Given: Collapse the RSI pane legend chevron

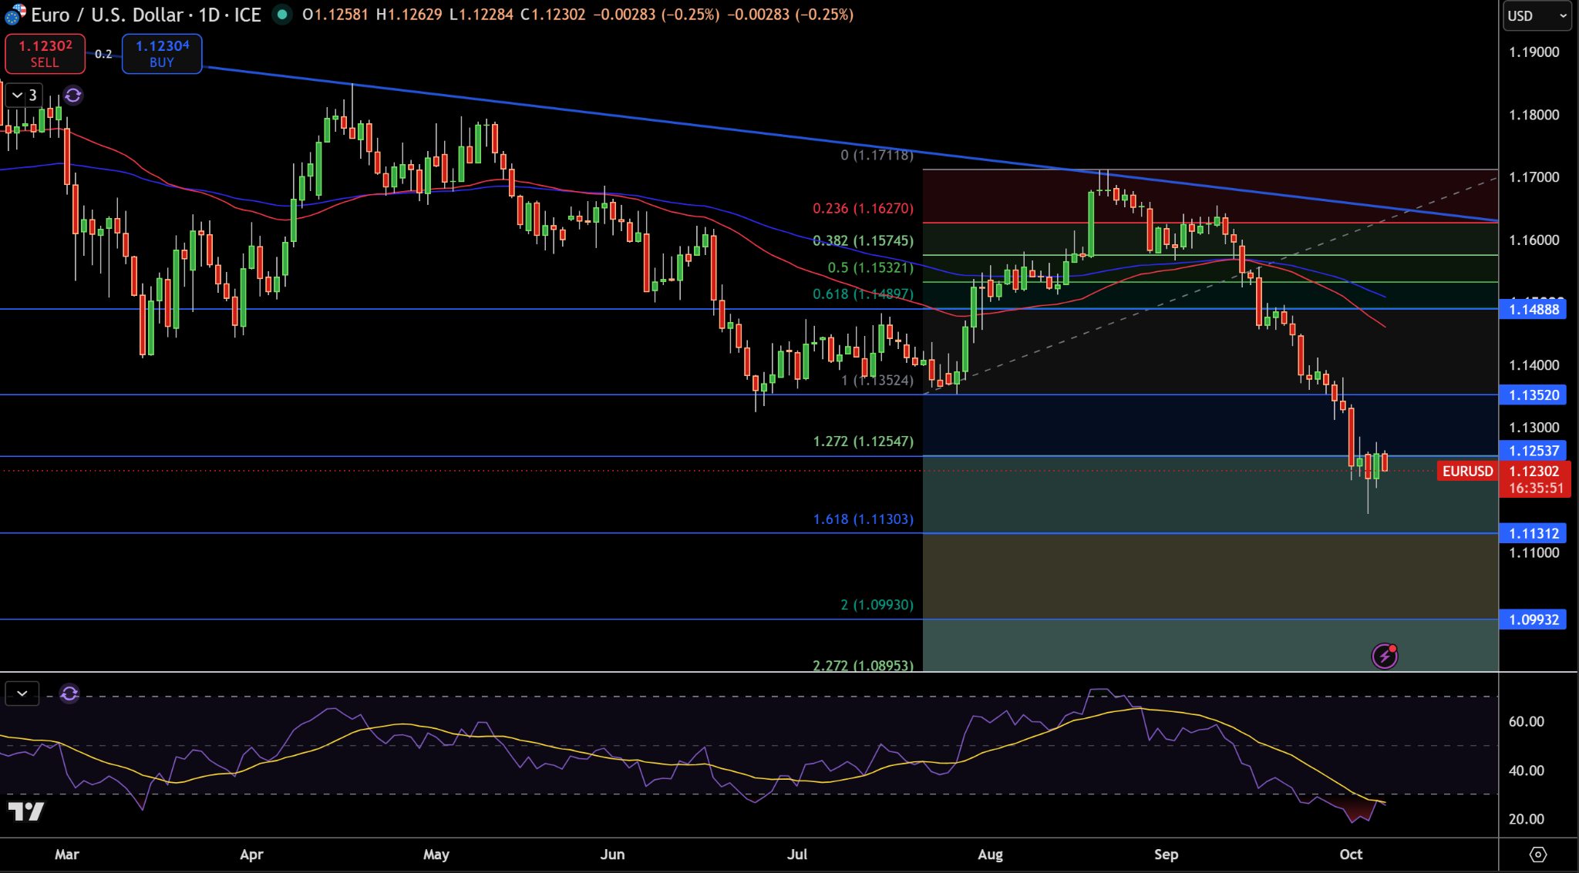Looking at the screenshot, I should [x=22, y=693].
